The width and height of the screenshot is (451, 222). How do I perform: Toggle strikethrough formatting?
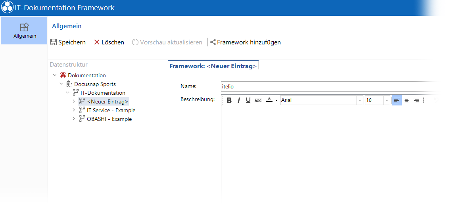point(258,100)
